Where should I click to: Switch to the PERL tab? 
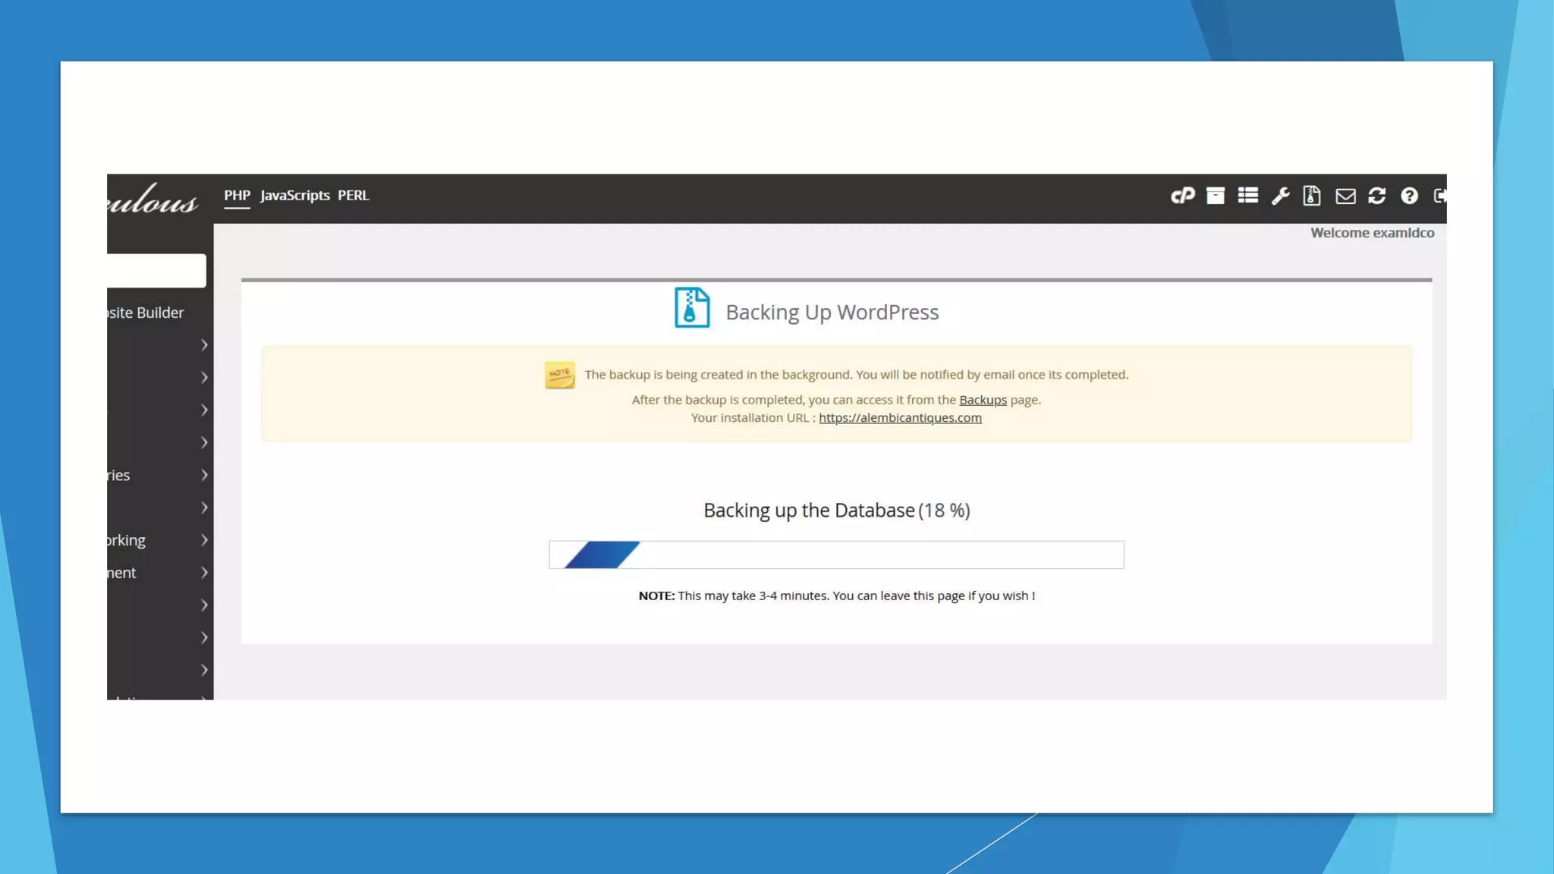pyautogui.click(x=354, y=195)
